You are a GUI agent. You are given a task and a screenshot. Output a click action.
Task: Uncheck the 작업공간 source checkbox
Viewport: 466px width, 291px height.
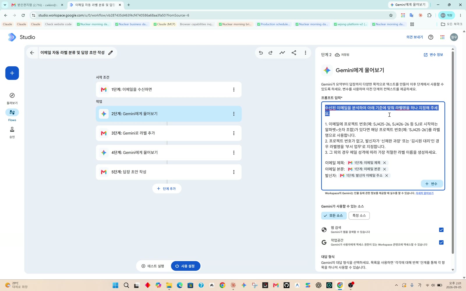click(x=441, y=242)
